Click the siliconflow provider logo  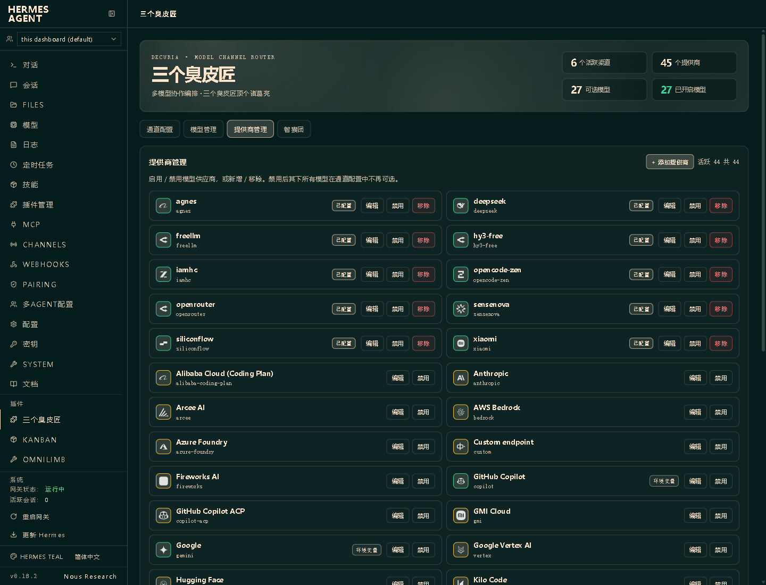(163, 344)
